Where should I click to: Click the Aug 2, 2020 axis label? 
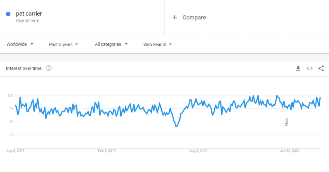pyautogui.click(x=198, y=151)
